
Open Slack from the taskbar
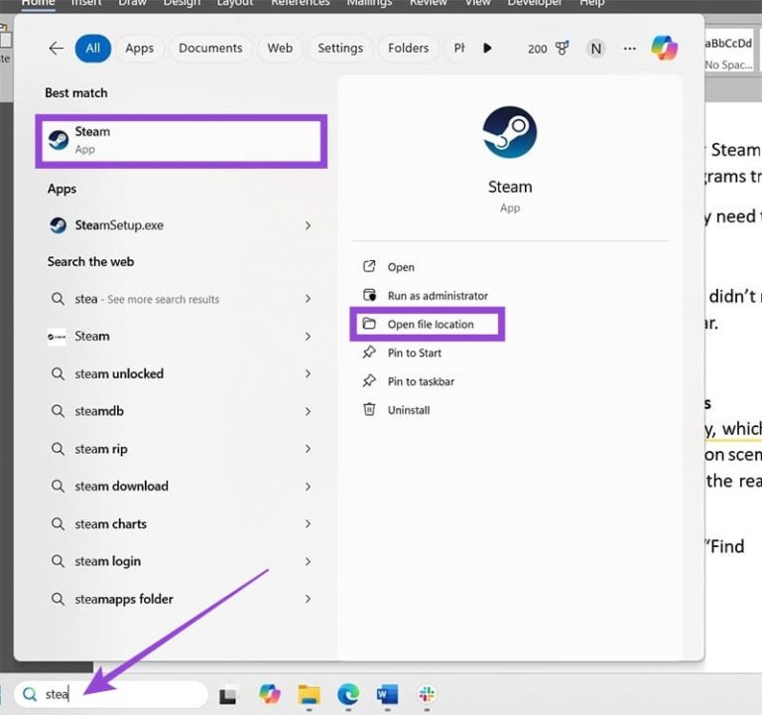tap(427, 694)
